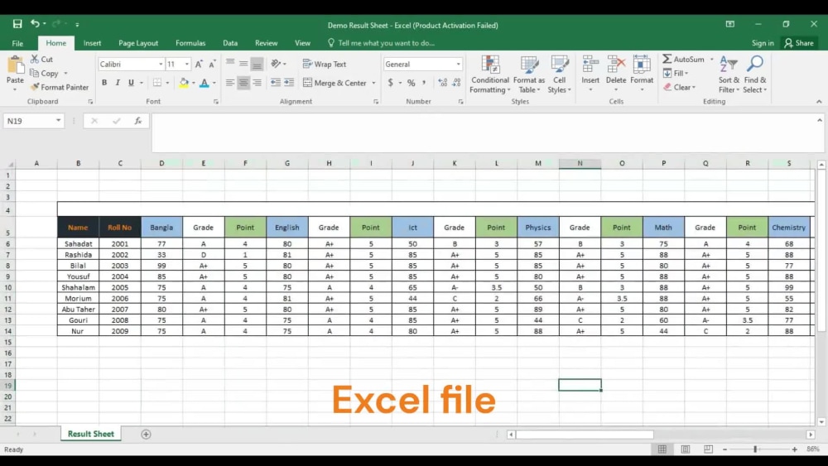Viewport: 828px width, 466px height.
Task: Click the text orientation icon
Action: coord(277,64)
